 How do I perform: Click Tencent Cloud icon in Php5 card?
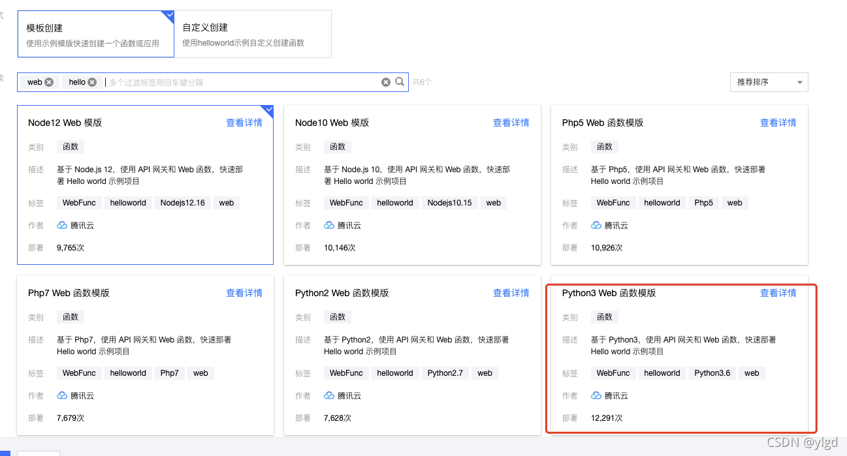pos(596,225)
